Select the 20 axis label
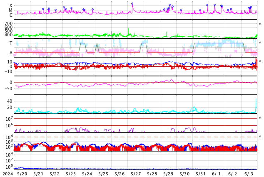Screen dimensions: 264x177 pyautogui.click(x=10, y=107)
